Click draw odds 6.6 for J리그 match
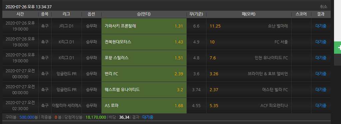Image resolution: width=341 pixels, height=124 pixels. 196,26
